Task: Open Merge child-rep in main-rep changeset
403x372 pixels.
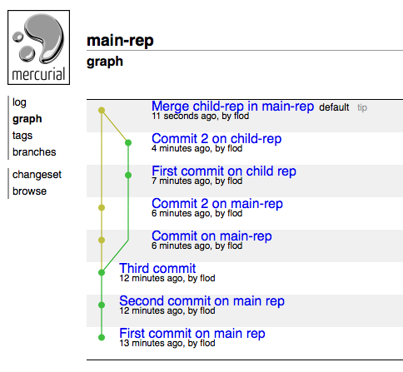Action: click(x=232, y=107)
